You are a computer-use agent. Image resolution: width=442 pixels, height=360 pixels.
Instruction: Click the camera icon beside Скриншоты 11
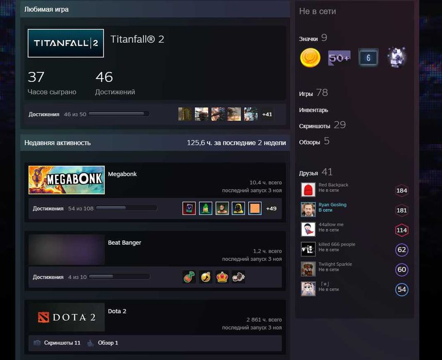37,343
